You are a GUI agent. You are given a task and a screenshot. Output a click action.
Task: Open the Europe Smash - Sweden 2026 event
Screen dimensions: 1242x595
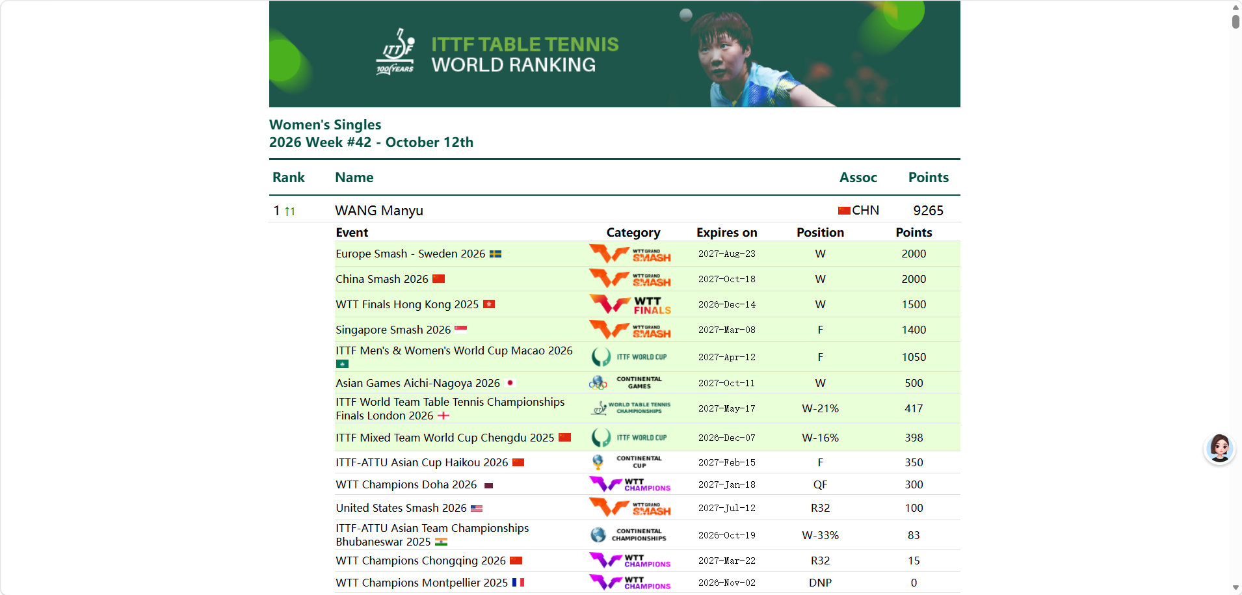[x=410, y=254]
